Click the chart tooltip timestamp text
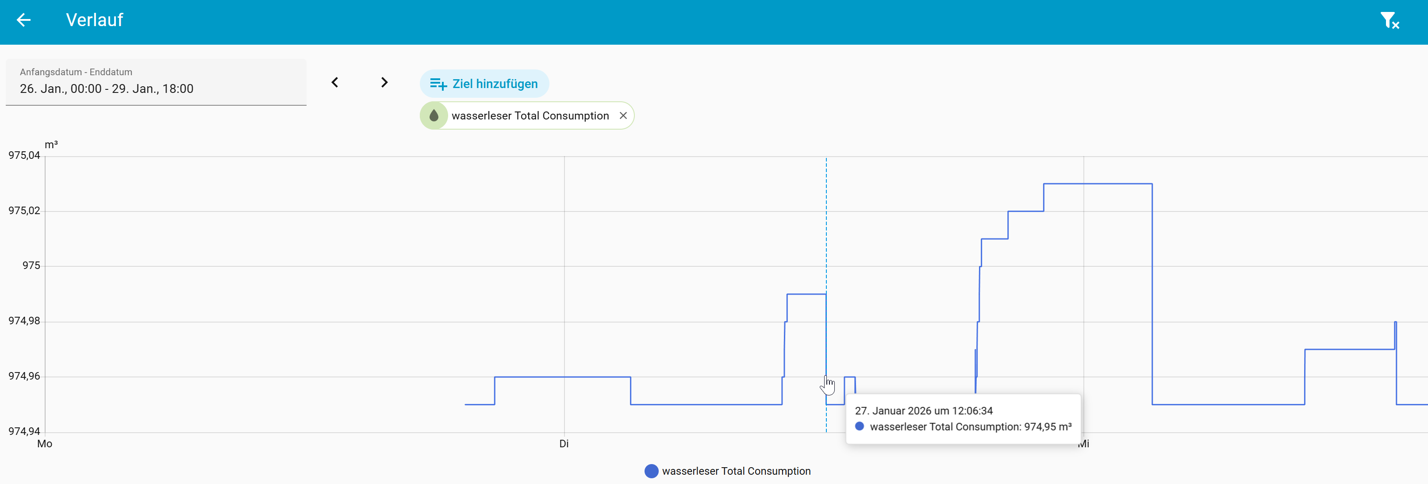Image resolution: width=1428 pixels, height=484 pixels. click(x=924, y=411)
